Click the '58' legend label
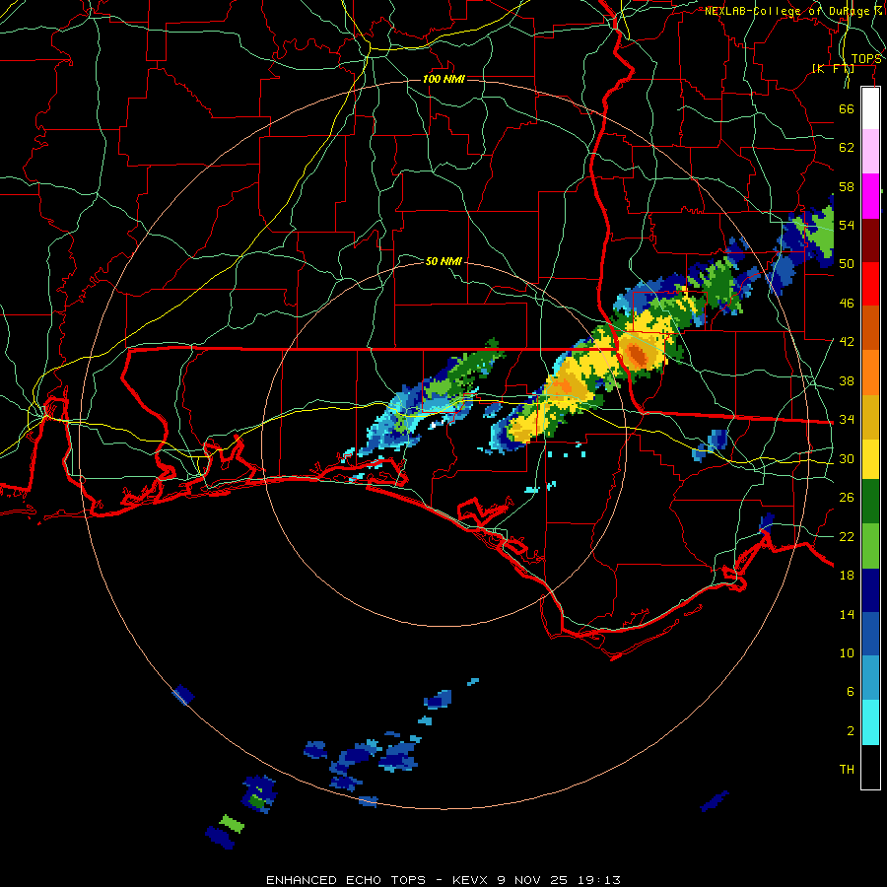The image size is (887, 887). tap(847, 186)
